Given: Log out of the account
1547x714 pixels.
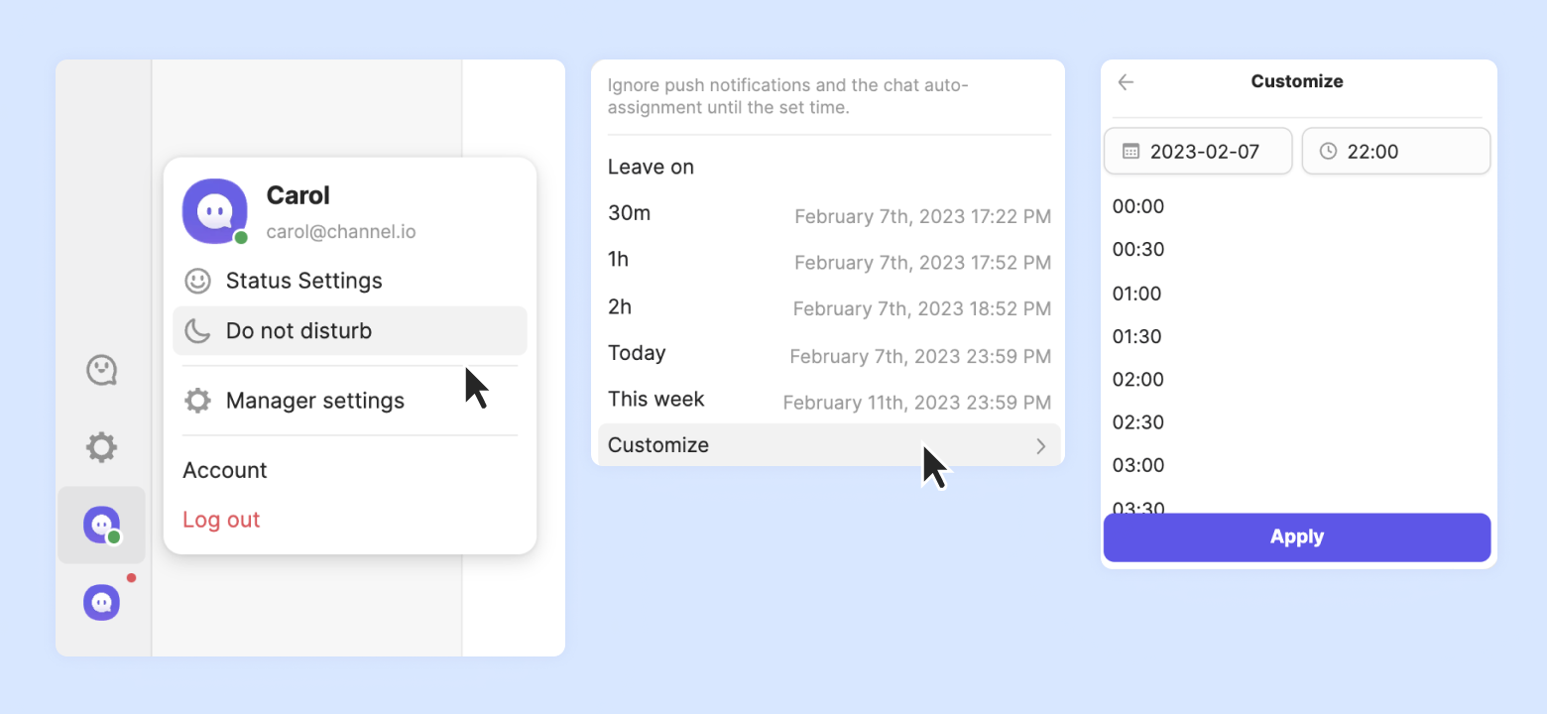Looking at the screenshot, I should tap(221, 520).
